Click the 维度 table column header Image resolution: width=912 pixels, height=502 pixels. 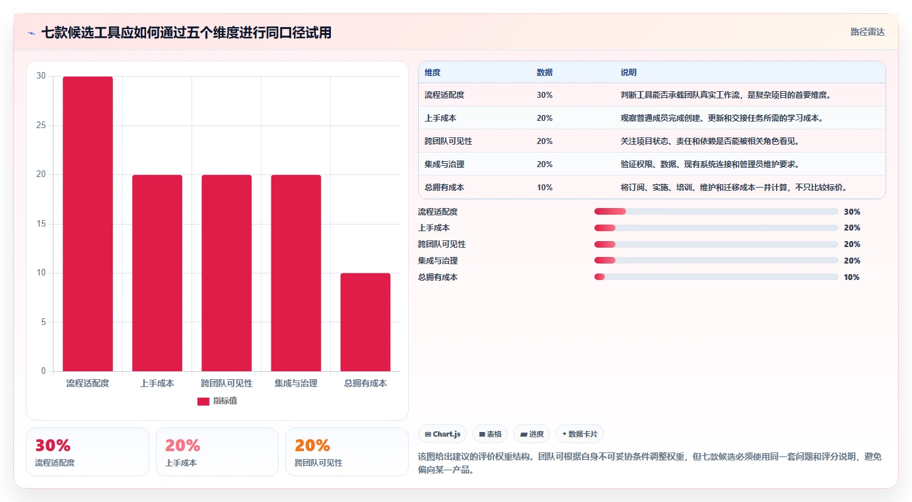pos(433,72)
